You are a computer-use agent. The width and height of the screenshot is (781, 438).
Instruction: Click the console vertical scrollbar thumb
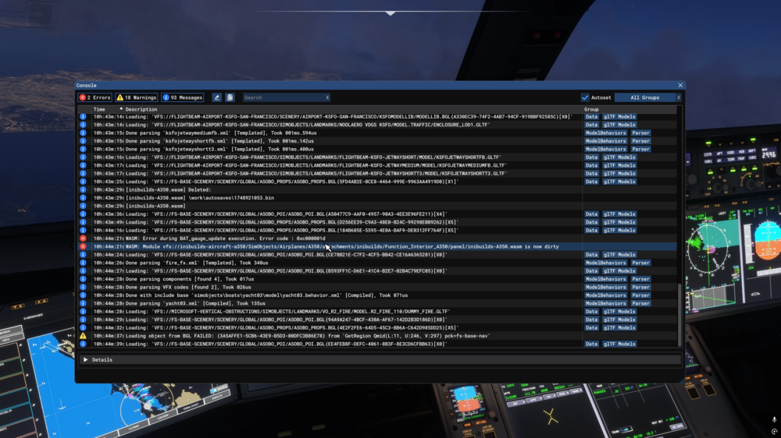click(x=679, y=314)
